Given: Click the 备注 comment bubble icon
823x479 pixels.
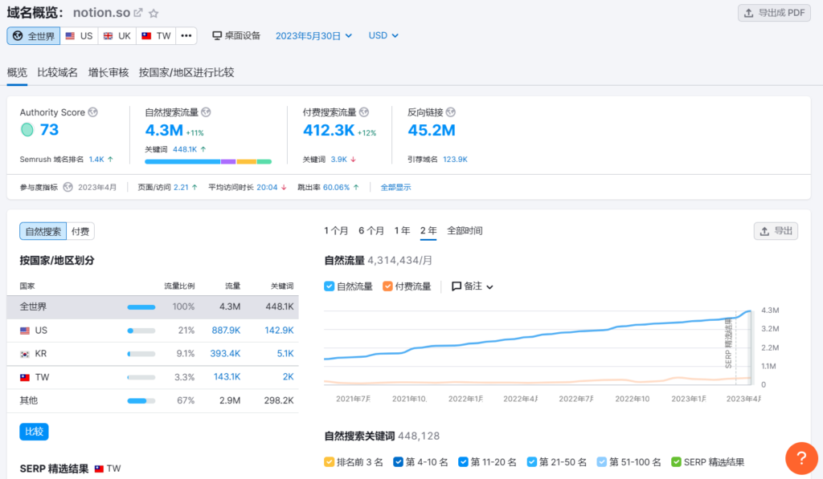Looking at the screenshot, I should [457, 286].
